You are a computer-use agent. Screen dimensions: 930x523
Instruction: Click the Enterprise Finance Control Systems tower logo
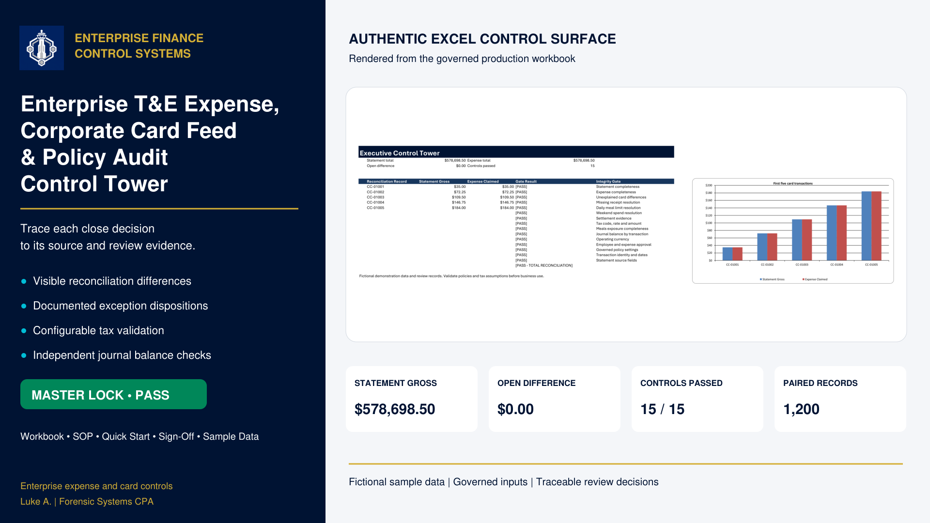click(42, 48)
